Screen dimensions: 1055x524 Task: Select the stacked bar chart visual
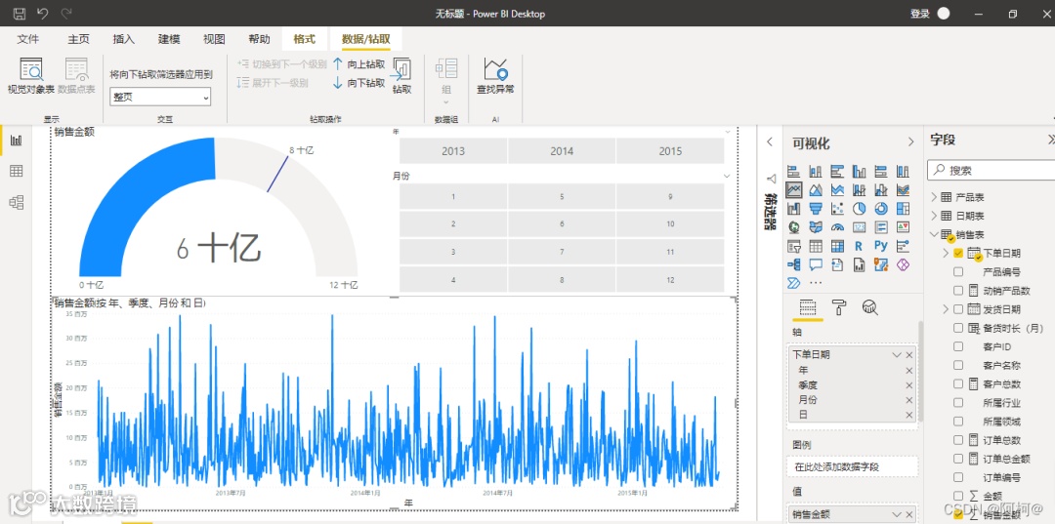coord(793,172)
